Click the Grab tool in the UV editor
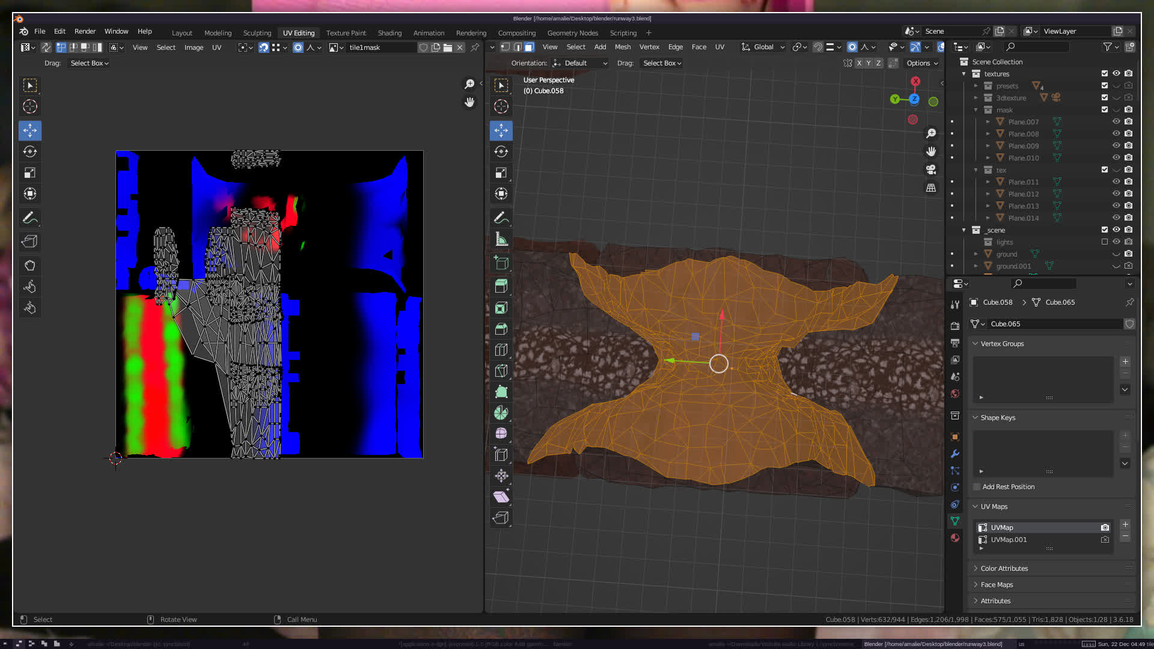Image resolution: width=1154 pixels, height=649 pixels. click(x=30, y=265)
